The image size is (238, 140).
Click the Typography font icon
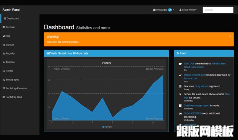(x=4, y=80)
